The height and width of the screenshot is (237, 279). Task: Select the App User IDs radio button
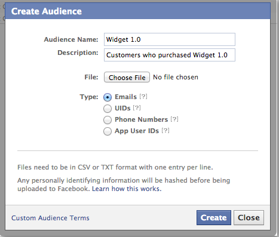[108, 131]
